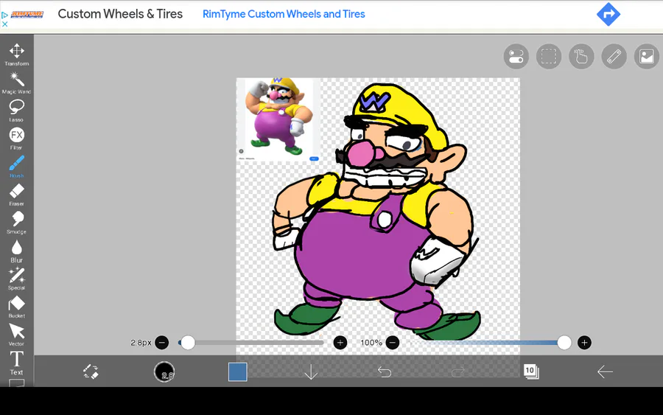The image size is (663, 415).
Task: Redo the last undone stroke
Action: click(458, 372)
